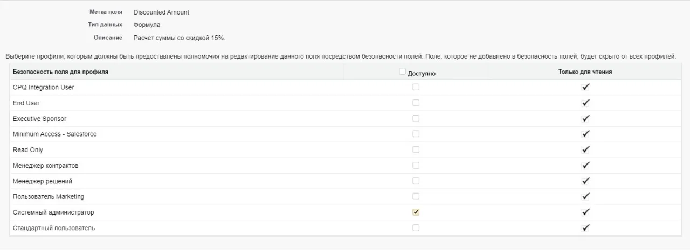Click the read-only checkmark for Менеджер контрактов
The width and height of the screenshot is (690, 250).
click(x=585, y=165)
